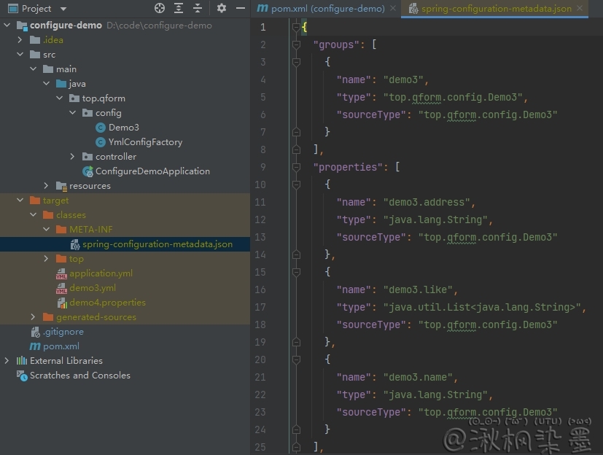The width and height of the screenshot is (603, 455).
Task: Open the Project view dropdown
Action: [x=63, y=9]
